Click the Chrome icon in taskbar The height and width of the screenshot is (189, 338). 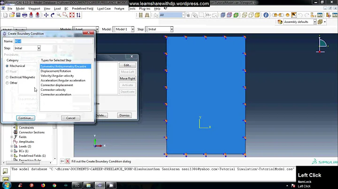click(54, 185)
